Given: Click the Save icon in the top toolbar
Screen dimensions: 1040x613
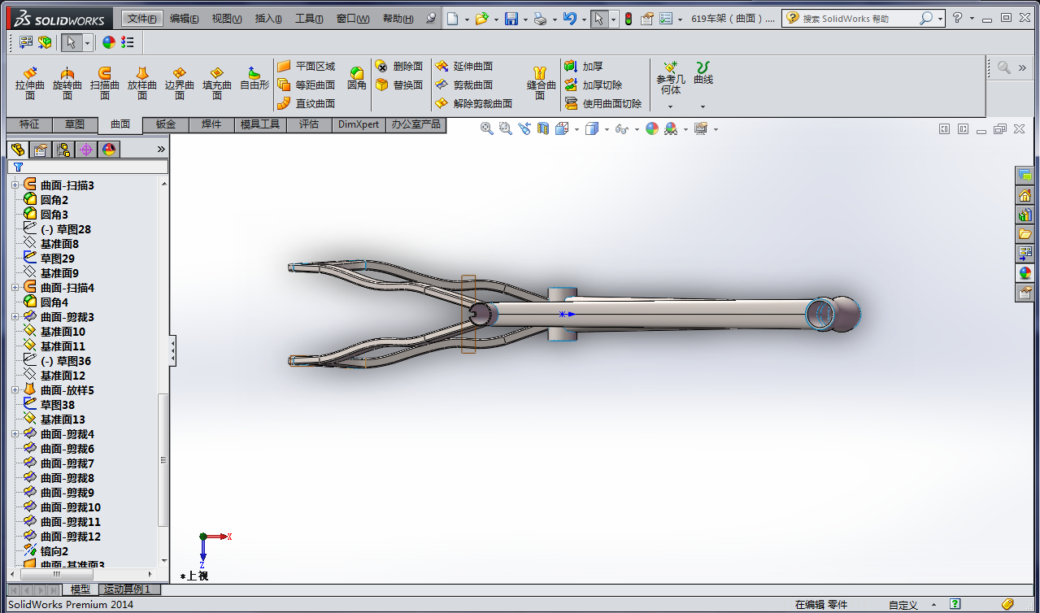Looking at the screenshot, I should (x=511, y=18).
